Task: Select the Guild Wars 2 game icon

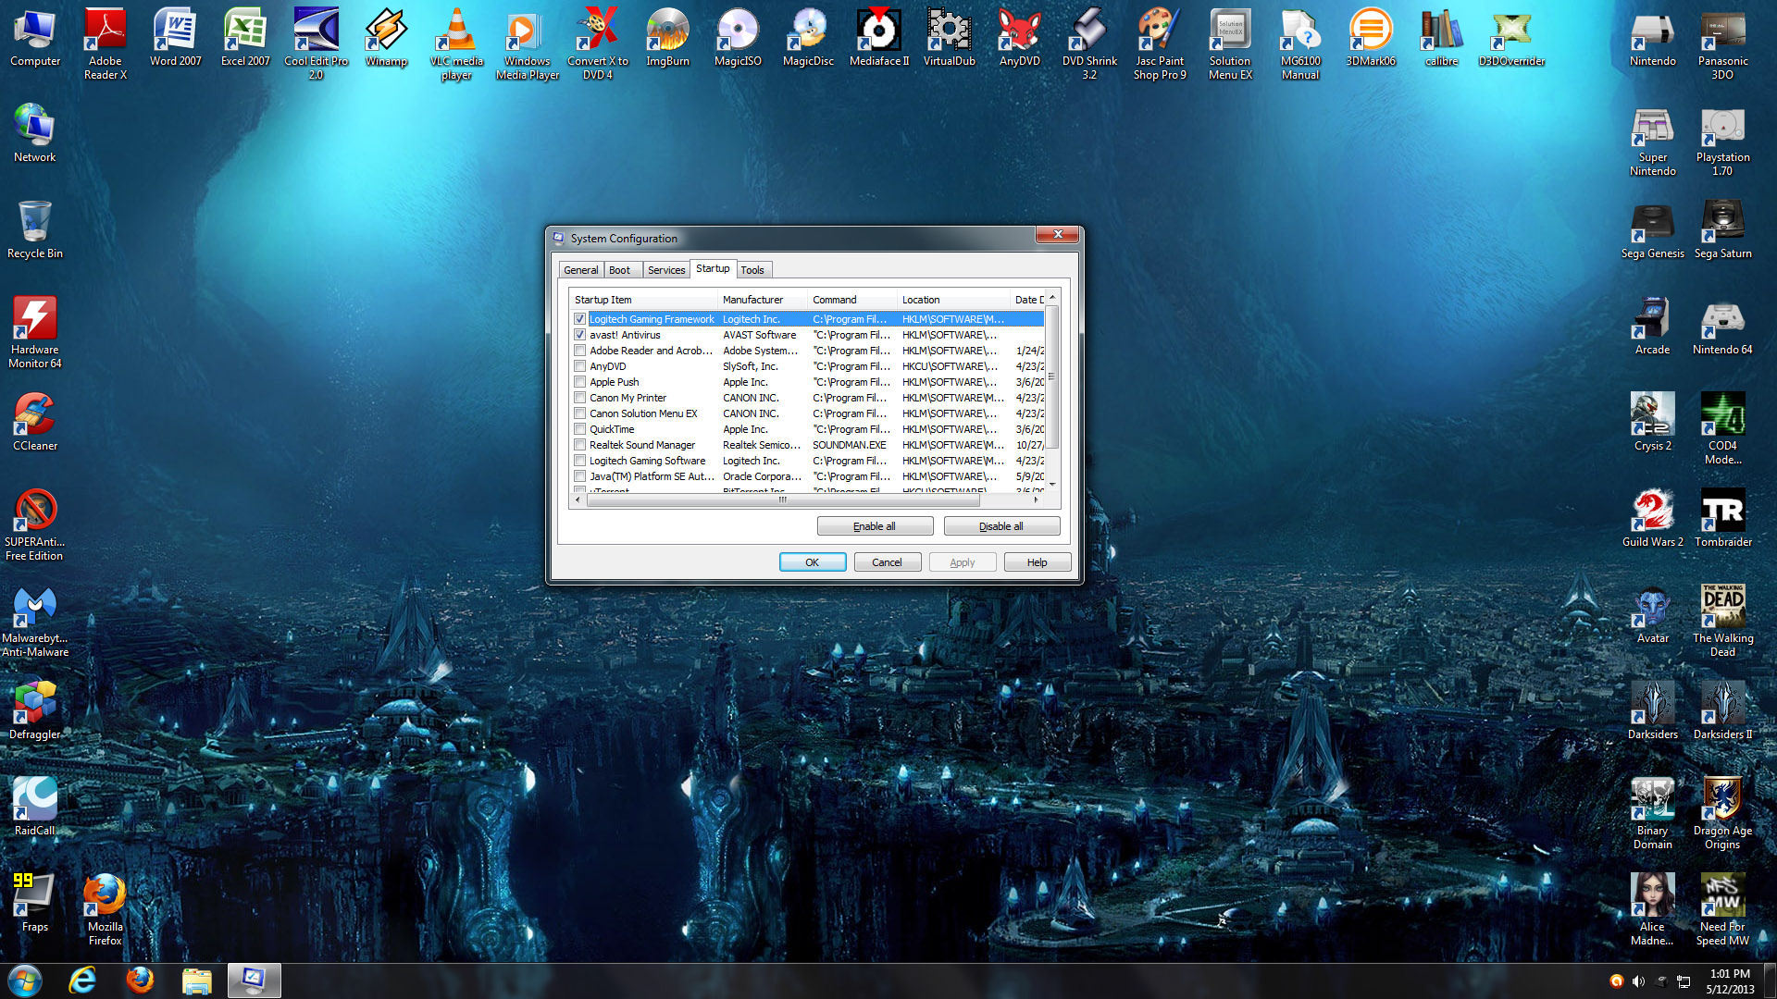Action: pos(1652,518)
